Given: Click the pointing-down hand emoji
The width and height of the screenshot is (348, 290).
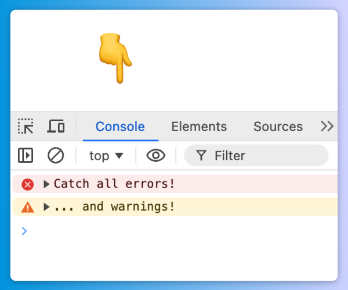Looking at the screenshot, I should pos(115,58).
